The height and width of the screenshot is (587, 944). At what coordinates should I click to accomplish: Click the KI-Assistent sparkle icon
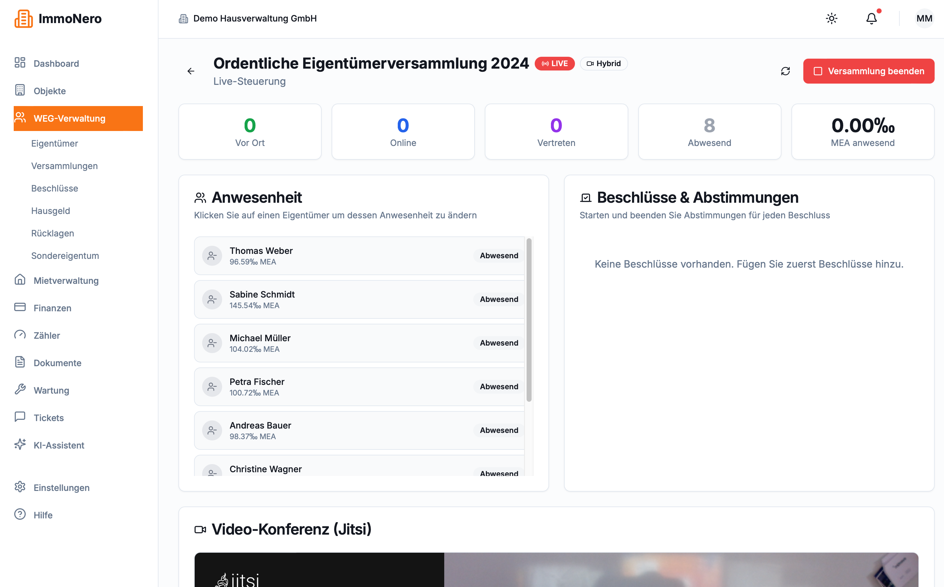pos(20,444)
